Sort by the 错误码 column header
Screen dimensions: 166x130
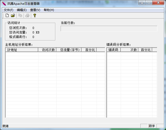(x=113, y=50)
